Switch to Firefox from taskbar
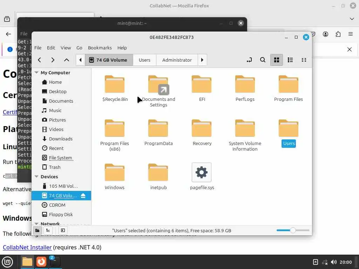The width and height of the screenshot is (359, 269). pyautogui.click(x=41, y=262)
